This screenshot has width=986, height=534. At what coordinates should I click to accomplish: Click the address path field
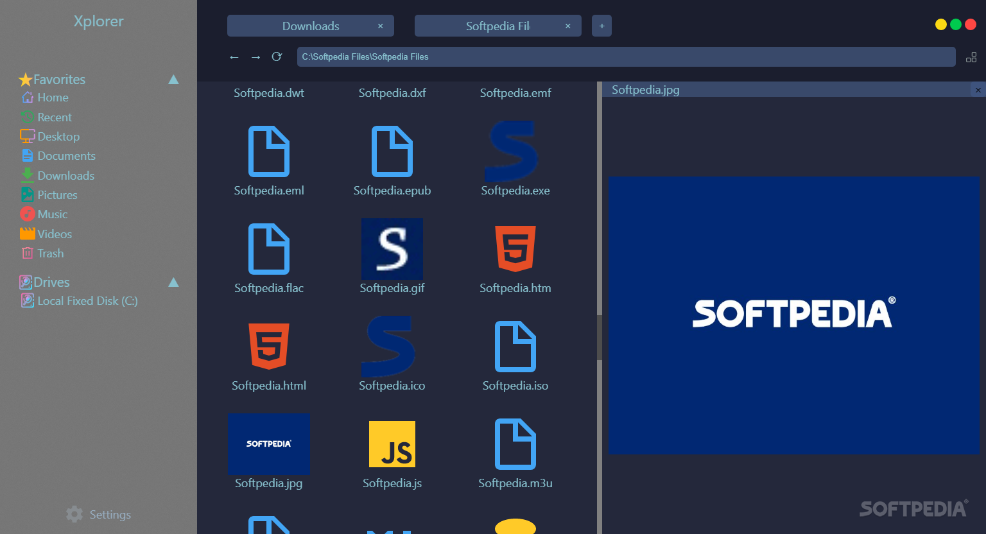(626, 57)
